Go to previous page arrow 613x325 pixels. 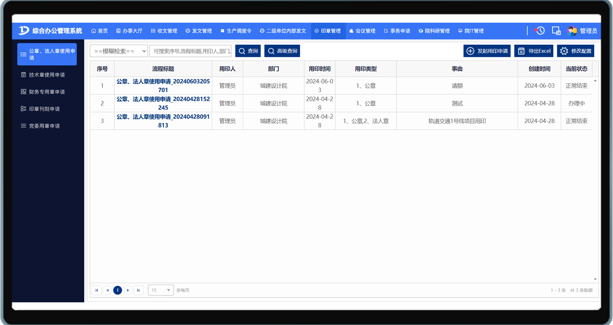tap(107, 290)
